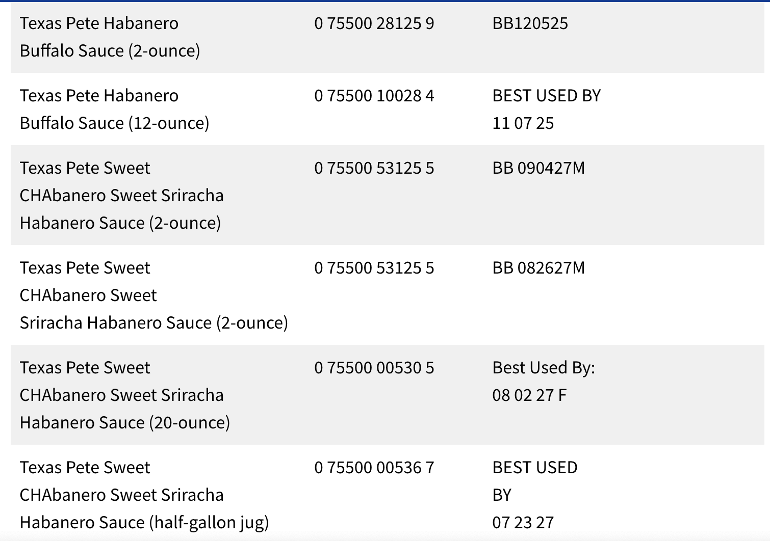Click the product name beside code BB 082627M
770x541 pixels.
point(153,295)
